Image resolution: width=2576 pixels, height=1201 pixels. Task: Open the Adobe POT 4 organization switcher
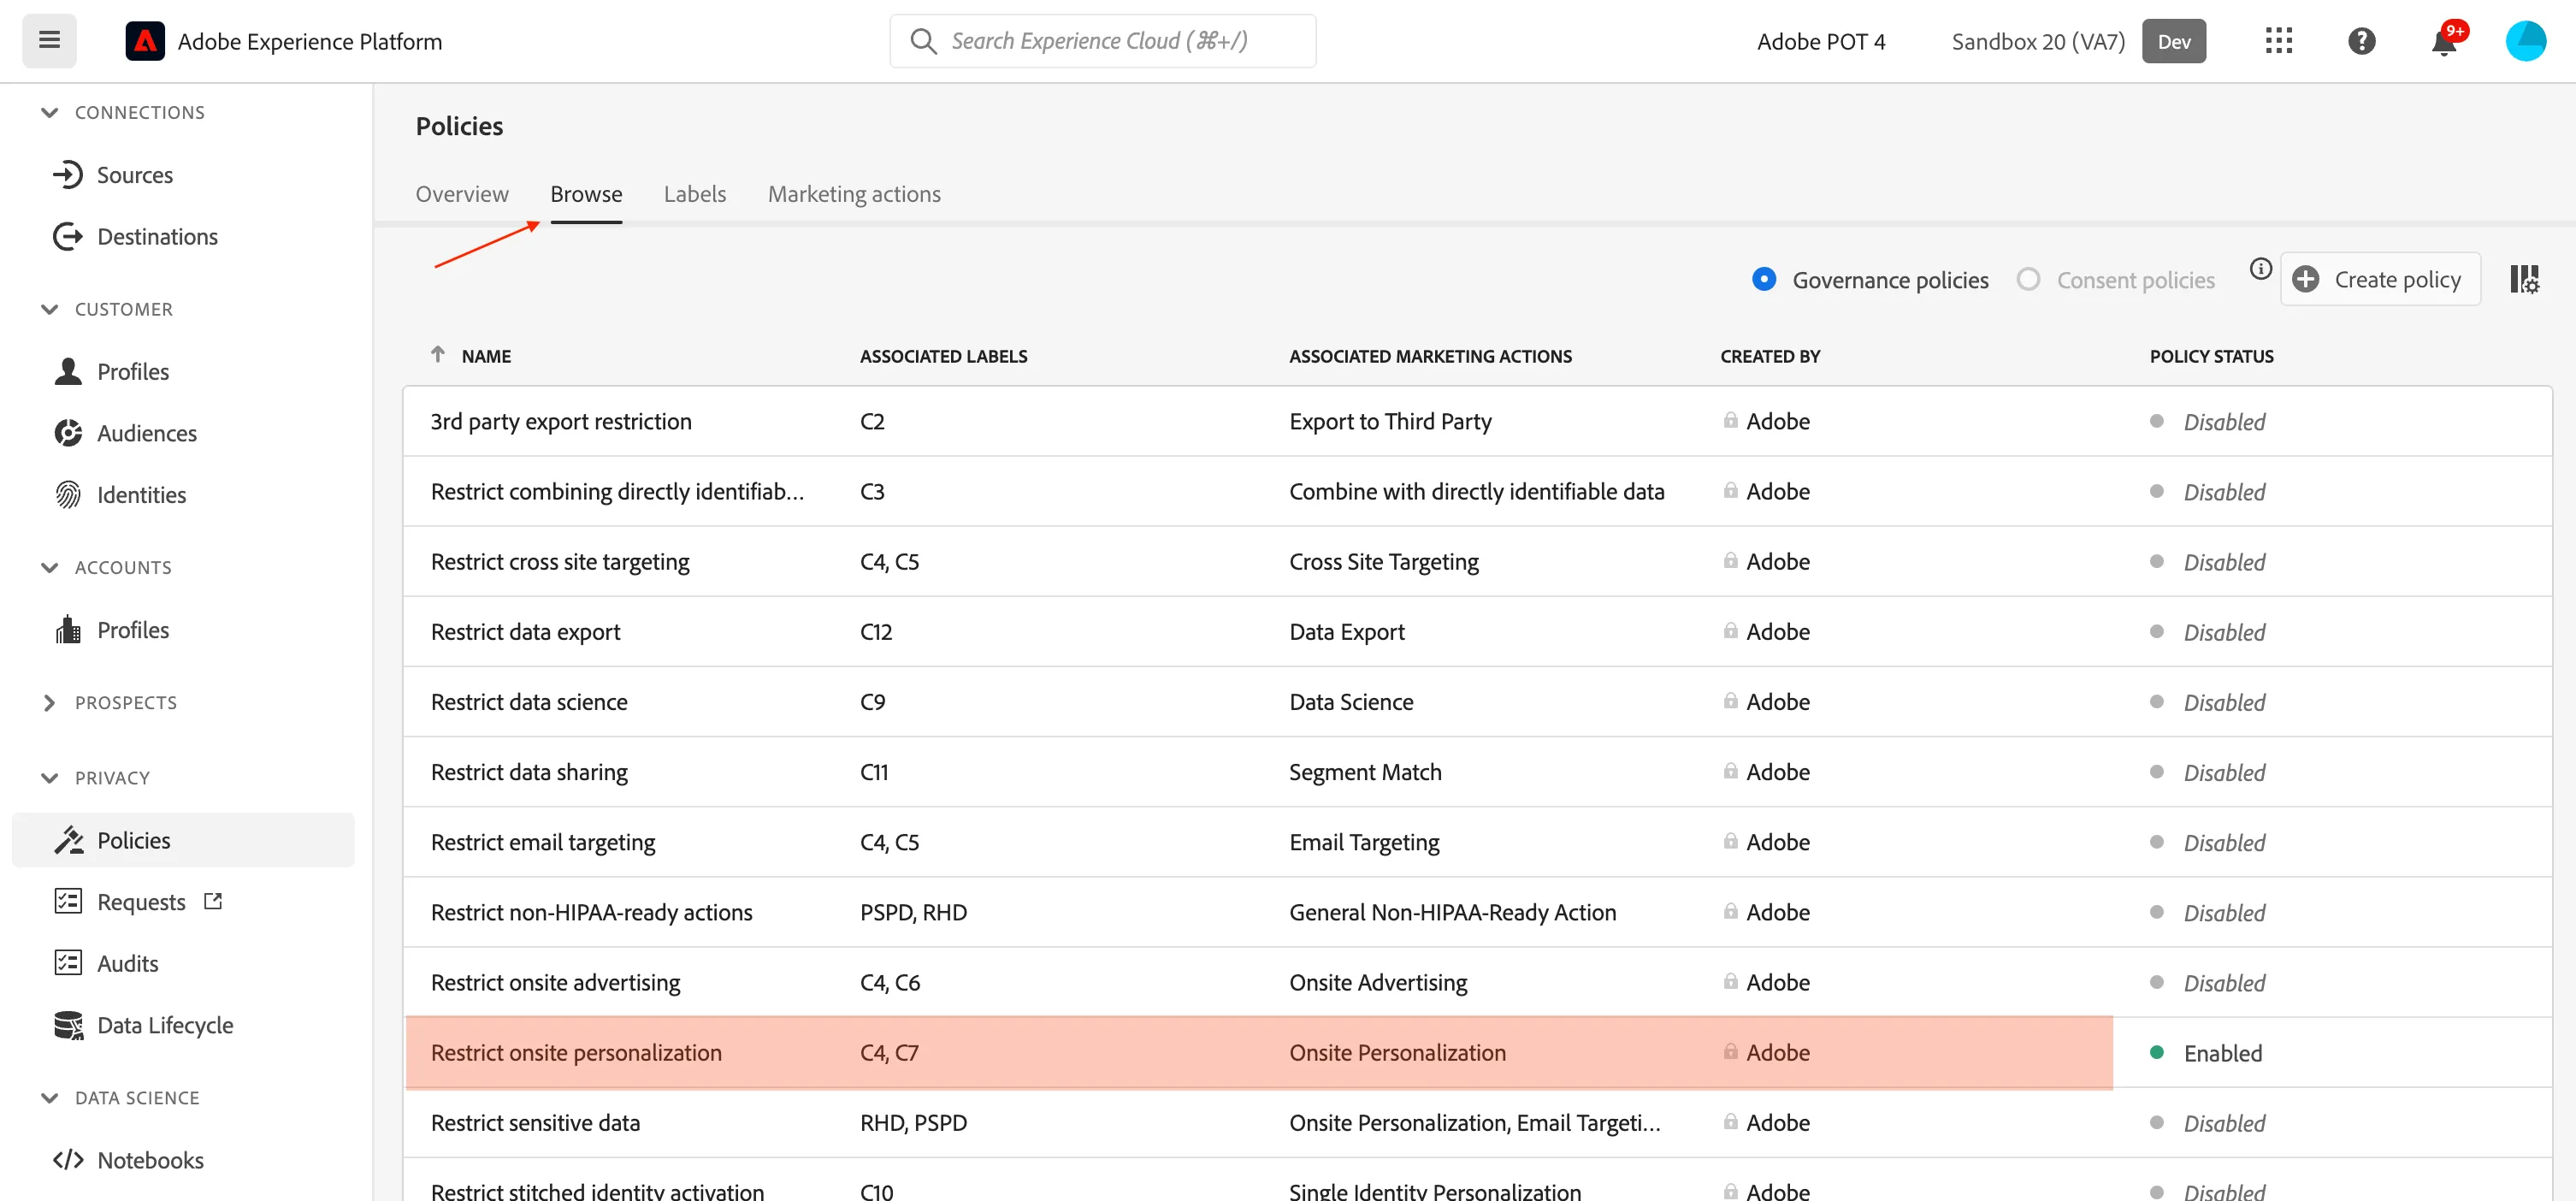(x=1821, y=41)
